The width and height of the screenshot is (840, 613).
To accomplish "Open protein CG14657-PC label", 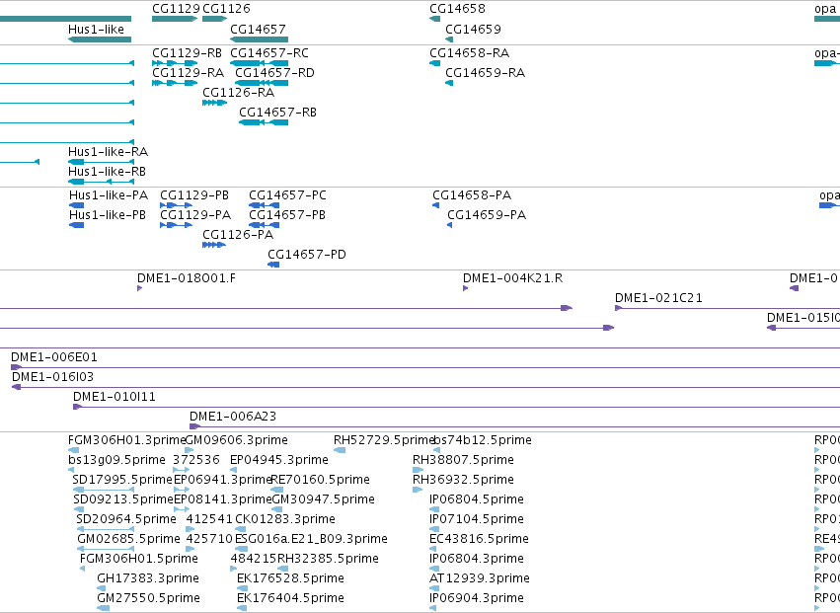I will pyautogui.click(x=287, y=195).
